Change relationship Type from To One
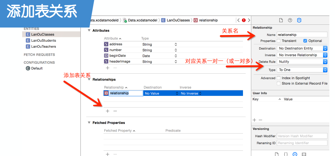 tap(302, 70)
